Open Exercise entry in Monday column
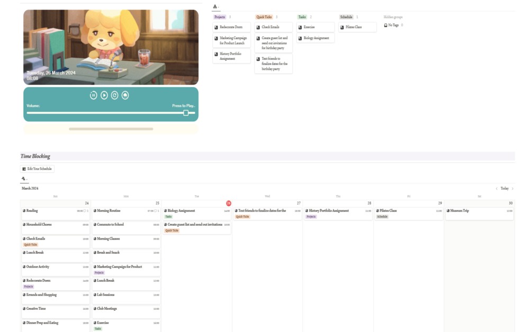The width and height of the screenshot is (532, 332). click(x=126, y=326)
